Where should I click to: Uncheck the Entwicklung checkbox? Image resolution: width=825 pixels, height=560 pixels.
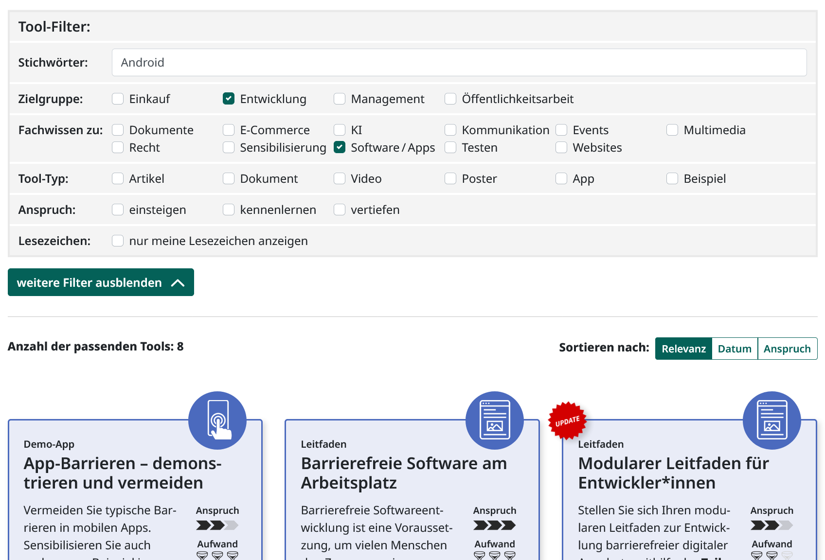point(229,99)
